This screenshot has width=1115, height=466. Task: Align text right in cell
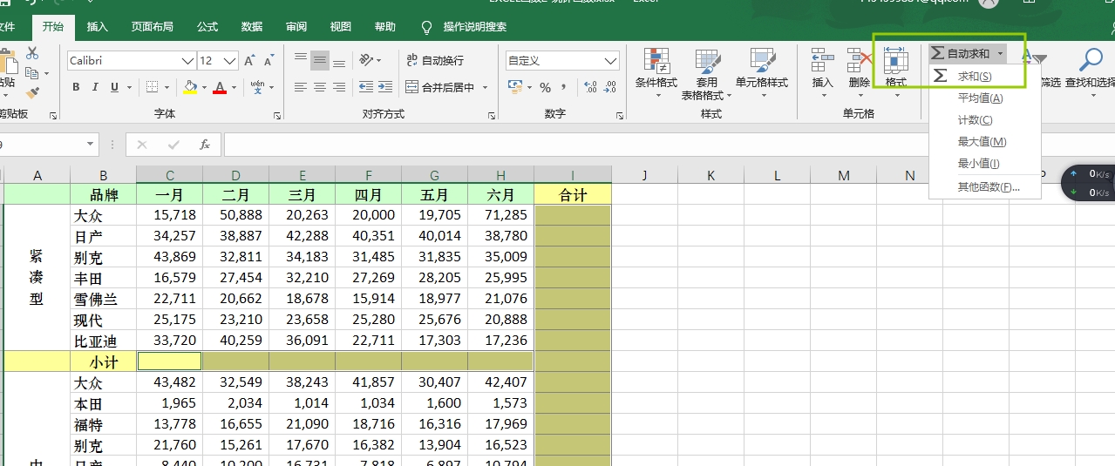click(x=339, y=87)
